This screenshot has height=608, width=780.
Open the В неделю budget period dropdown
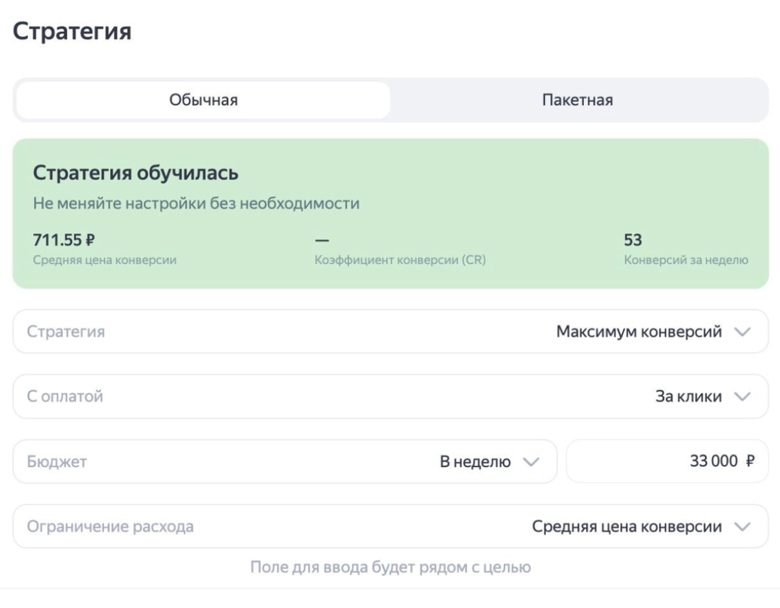[x=476, y=462]
